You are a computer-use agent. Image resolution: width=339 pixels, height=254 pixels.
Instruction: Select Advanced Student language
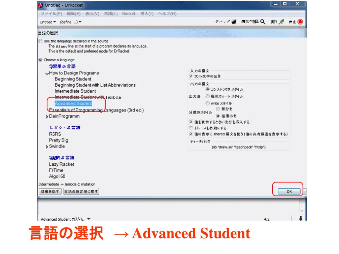73,104
